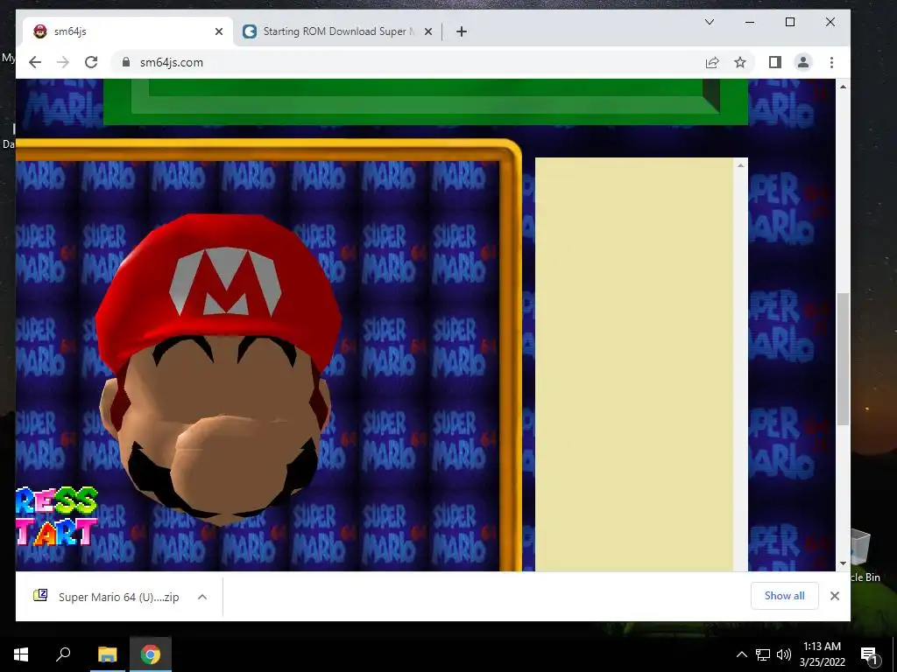This screenshot has width=897, height=672.
Task: Select the Recycle Bin desktop icon
Action: [865, 554]
